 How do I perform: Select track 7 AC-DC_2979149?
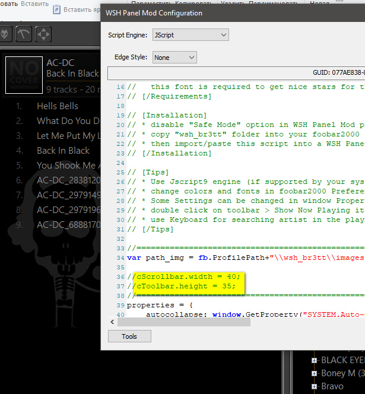[68, 195]
